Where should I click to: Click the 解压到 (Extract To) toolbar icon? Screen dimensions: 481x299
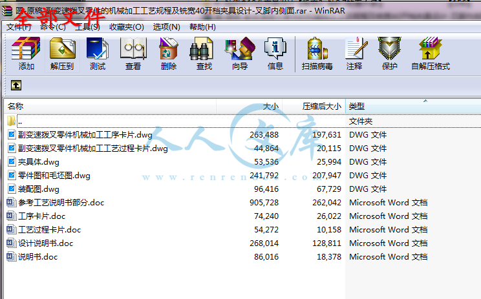pyautogui.click(x=62, y=54)
